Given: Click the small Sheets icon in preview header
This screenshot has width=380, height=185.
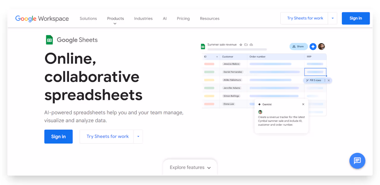Looking at the screenshot, I should click(203, 46).
